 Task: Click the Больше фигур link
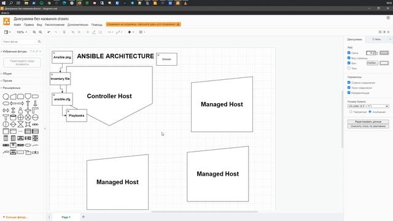pos(15,217)
